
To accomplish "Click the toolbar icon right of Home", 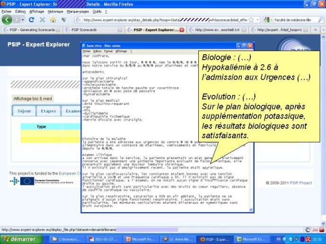I will tap(64, 20).
